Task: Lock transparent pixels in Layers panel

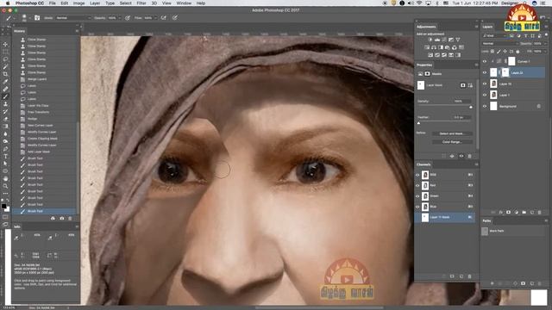Action: click(492, 52)
